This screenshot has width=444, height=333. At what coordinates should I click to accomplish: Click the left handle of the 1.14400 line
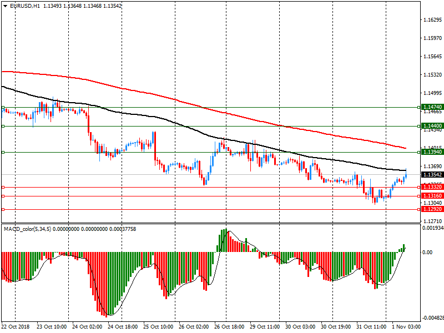tap(3, 126)
